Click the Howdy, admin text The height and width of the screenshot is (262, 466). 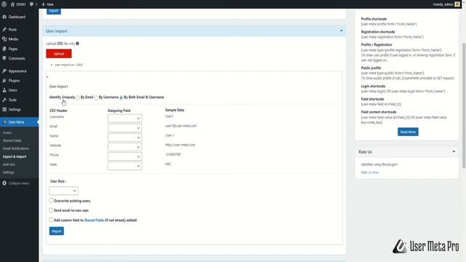(x=443, y=4)
